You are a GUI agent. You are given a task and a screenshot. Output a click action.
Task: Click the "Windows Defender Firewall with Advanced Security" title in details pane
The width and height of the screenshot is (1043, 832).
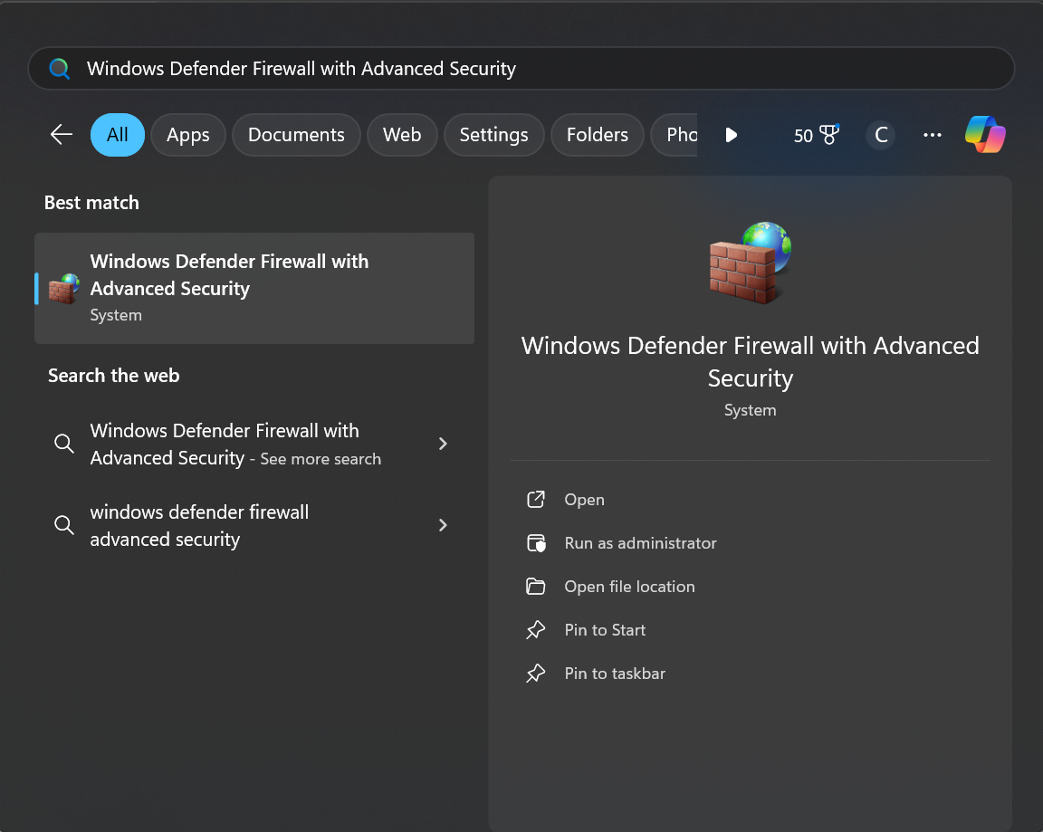coord(751,362)
